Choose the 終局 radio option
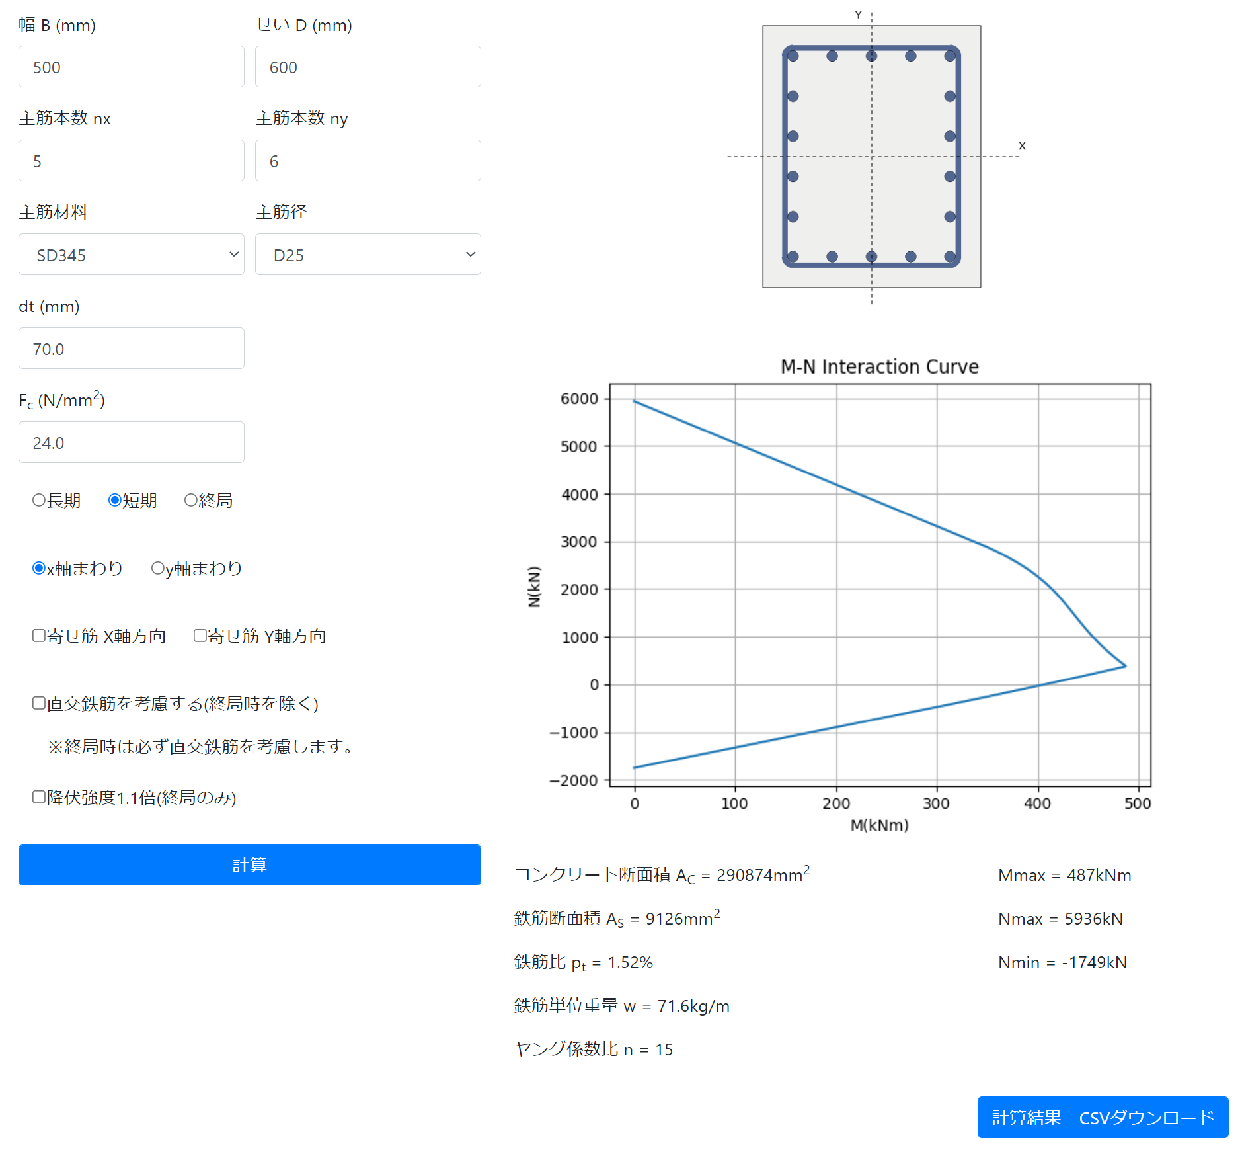This screenshot has height=1152, width=1242. click(191, 501)
